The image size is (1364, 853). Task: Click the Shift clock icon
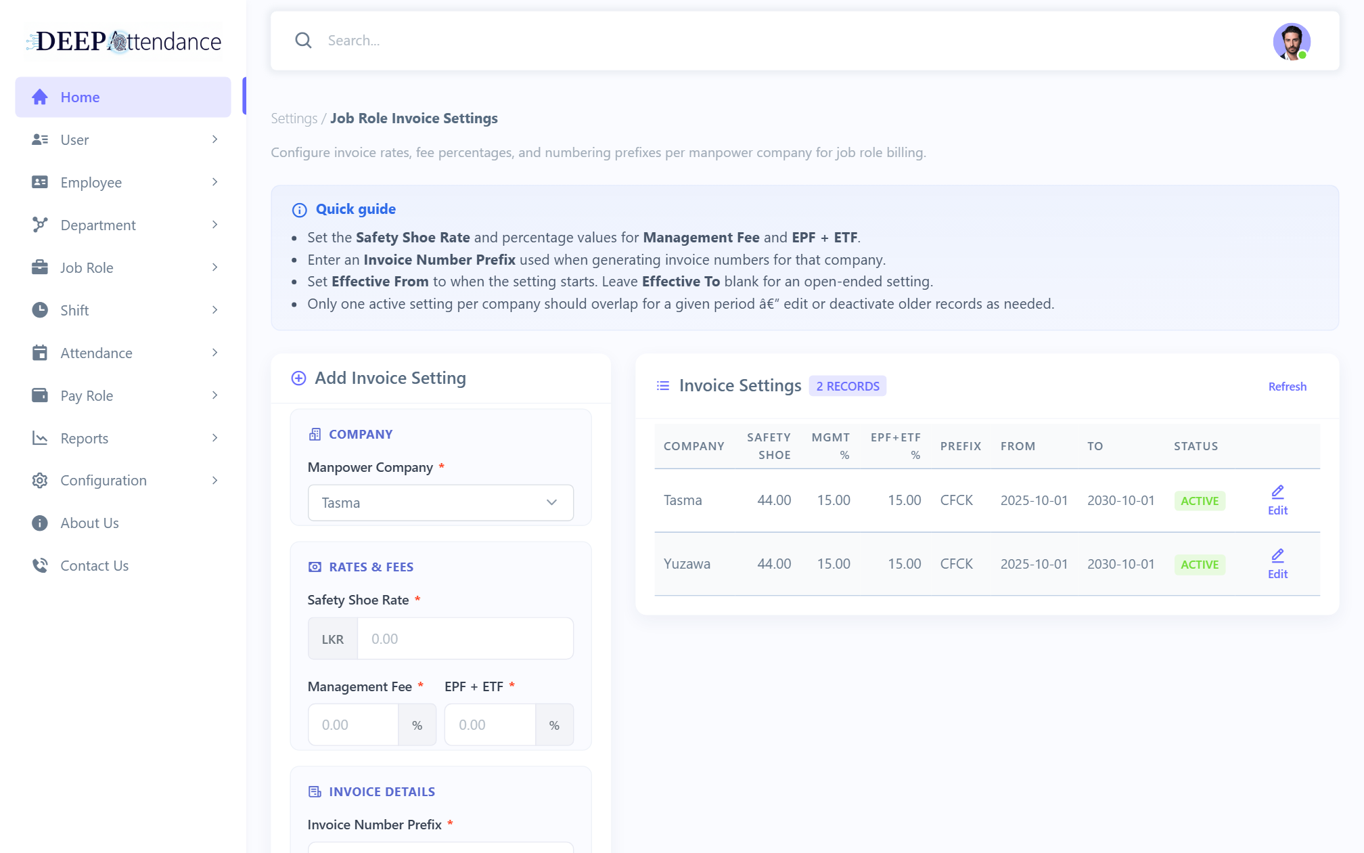[40, 310]
